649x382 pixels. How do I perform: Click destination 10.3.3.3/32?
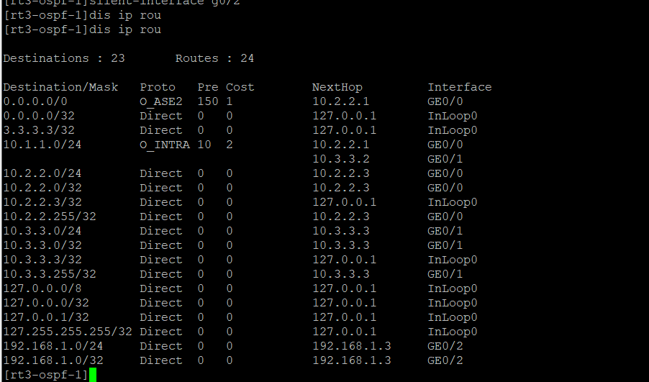point(42,260)
